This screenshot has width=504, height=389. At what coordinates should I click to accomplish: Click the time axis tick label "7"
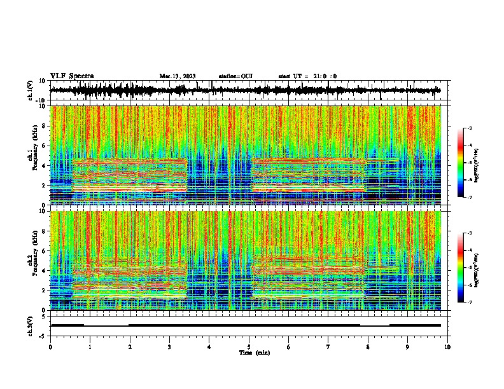[328, 347]
